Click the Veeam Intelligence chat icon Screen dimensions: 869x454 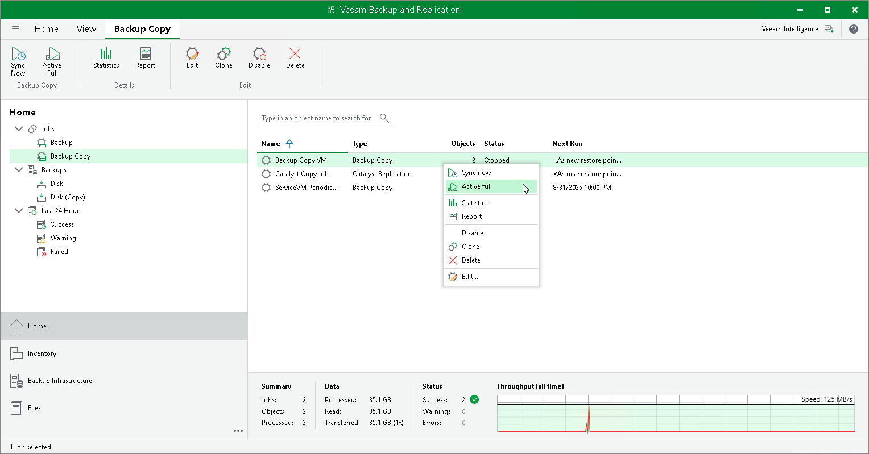pyautogui.click(x=829, y=29)
